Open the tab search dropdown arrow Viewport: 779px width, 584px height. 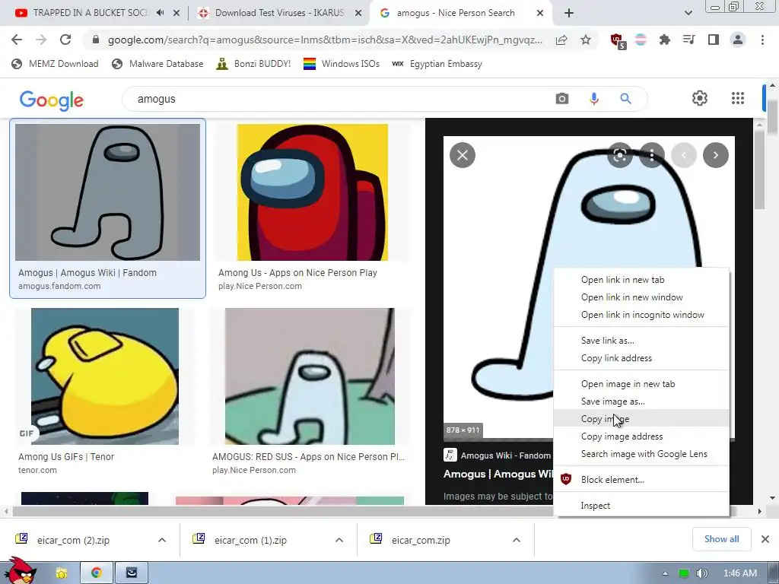tap(688, 13)
